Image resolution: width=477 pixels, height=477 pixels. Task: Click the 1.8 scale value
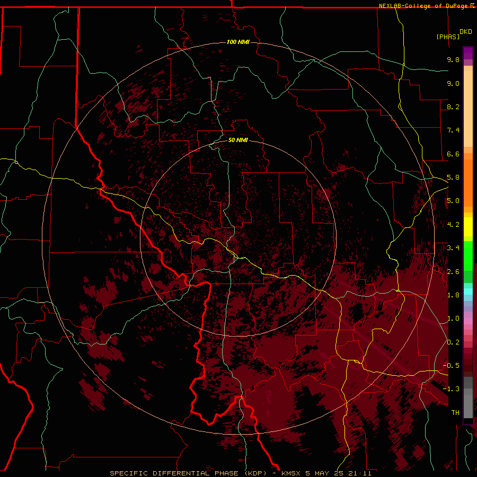tap(453, 295)
